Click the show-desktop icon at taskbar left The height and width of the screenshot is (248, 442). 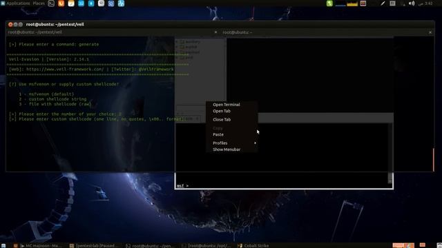[3, 245]
